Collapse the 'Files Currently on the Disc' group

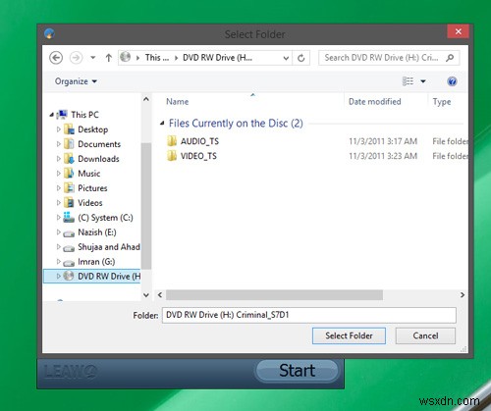tap(162, 124)
